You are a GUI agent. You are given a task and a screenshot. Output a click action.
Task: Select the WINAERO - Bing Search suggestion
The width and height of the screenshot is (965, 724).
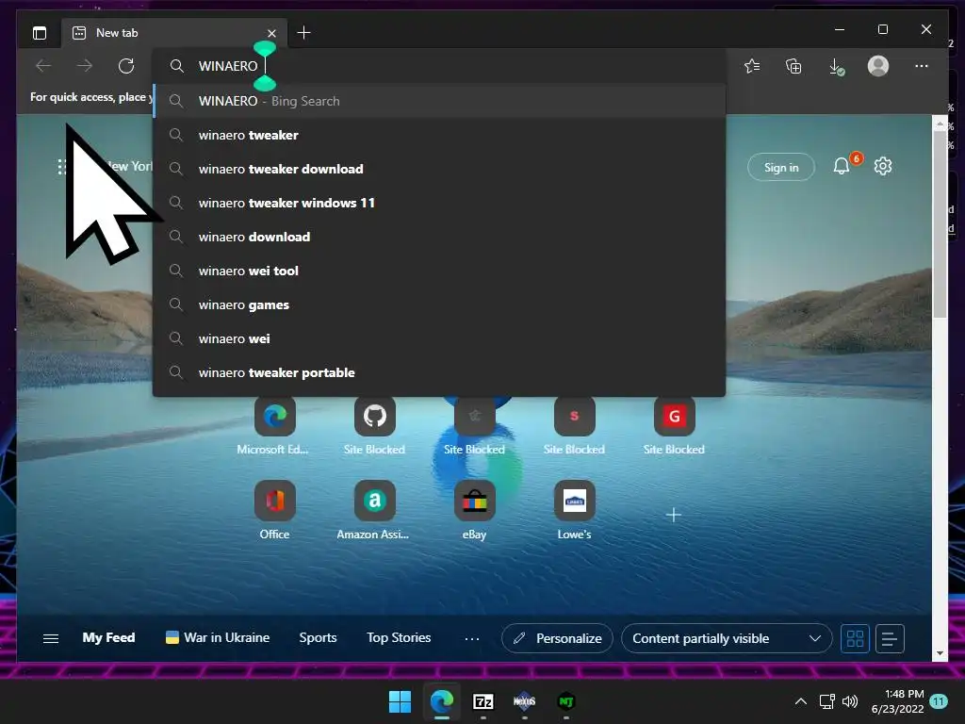tap(439, 101)
